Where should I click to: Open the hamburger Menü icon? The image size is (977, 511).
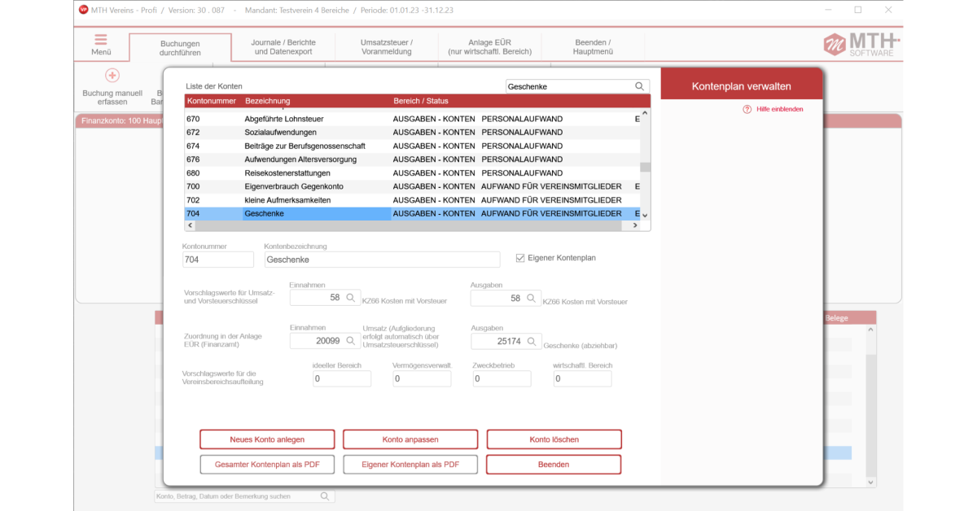pos(101,40)
